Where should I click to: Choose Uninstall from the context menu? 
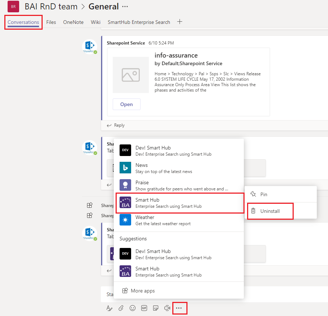tap(270, 211)
